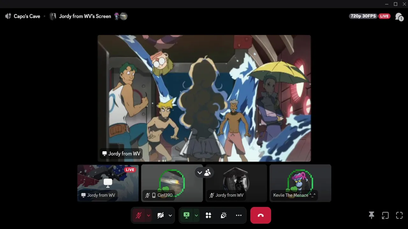Unmute the microphone with the red mic button

pos(138,215)
